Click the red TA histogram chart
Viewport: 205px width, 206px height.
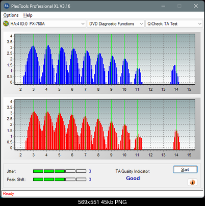tap(105, 124)
